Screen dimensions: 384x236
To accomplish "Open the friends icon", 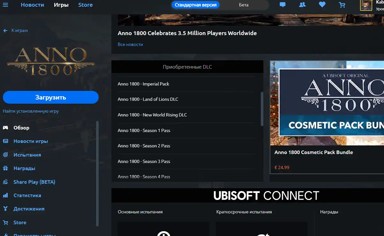I will click(302, 5).
